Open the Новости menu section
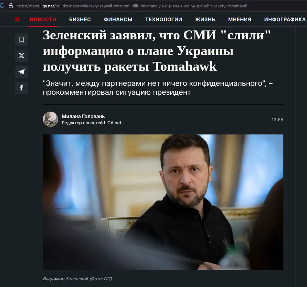 (43, 19)
